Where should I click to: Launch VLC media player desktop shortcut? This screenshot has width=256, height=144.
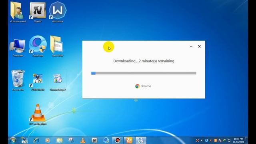pos(38,114)
